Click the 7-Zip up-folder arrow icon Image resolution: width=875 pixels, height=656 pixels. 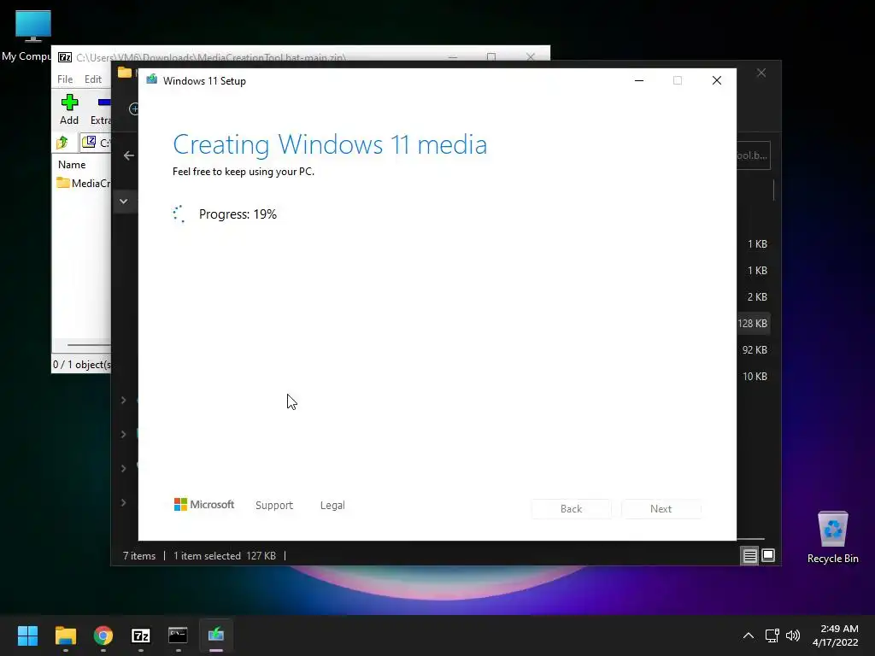62,143
